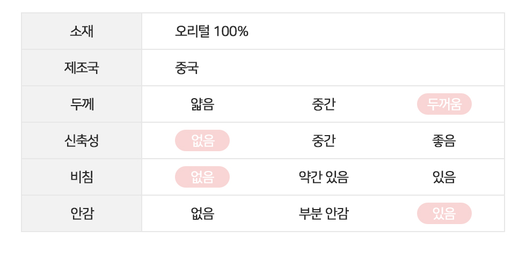Select the highlighted 두꺼움 thickness option
Screen dimensions: 526x275
click(x=444, y=104)
